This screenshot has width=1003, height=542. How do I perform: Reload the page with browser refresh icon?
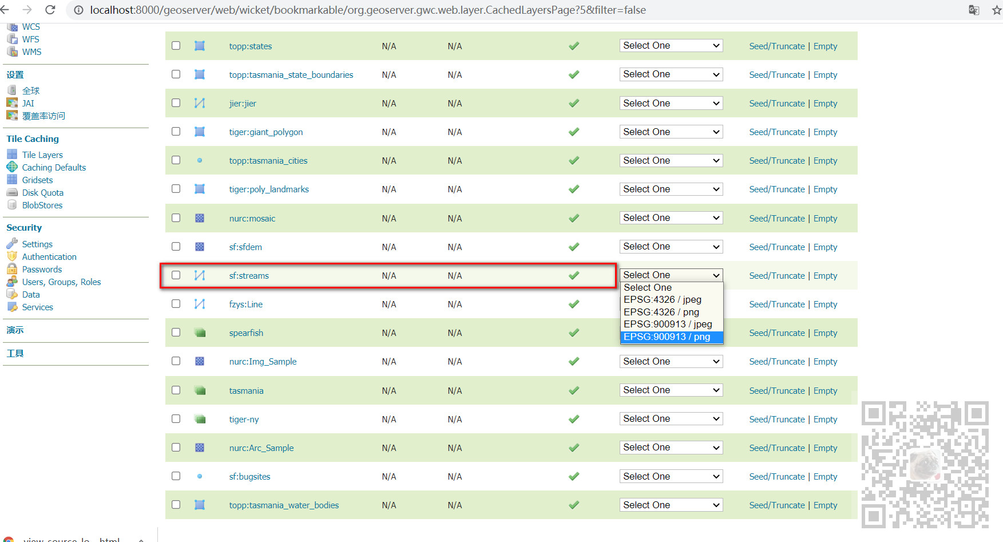[x=50, y=10]
